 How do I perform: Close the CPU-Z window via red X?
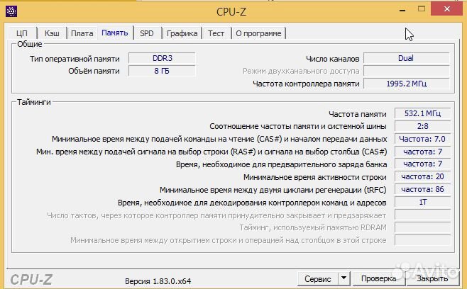446,9
